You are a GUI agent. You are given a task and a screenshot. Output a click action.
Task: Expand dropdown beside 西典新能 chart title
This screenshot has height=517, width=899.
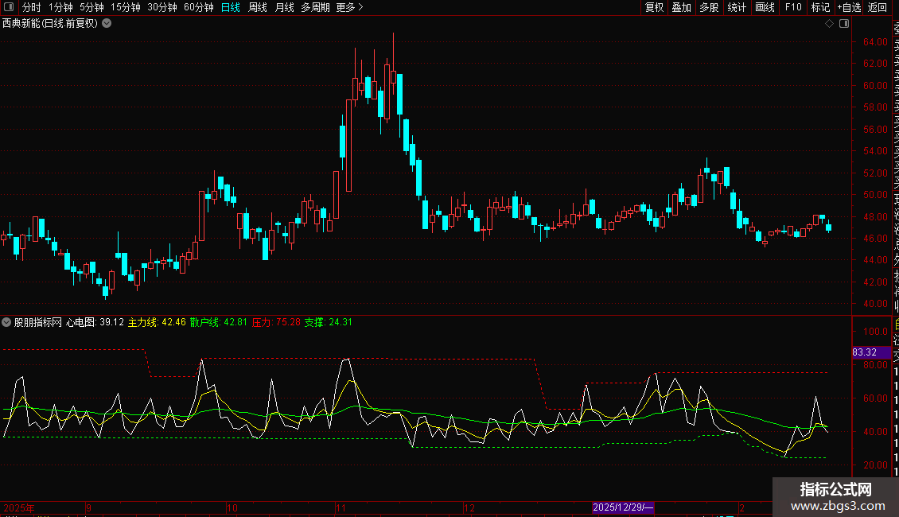coord(107,24)
